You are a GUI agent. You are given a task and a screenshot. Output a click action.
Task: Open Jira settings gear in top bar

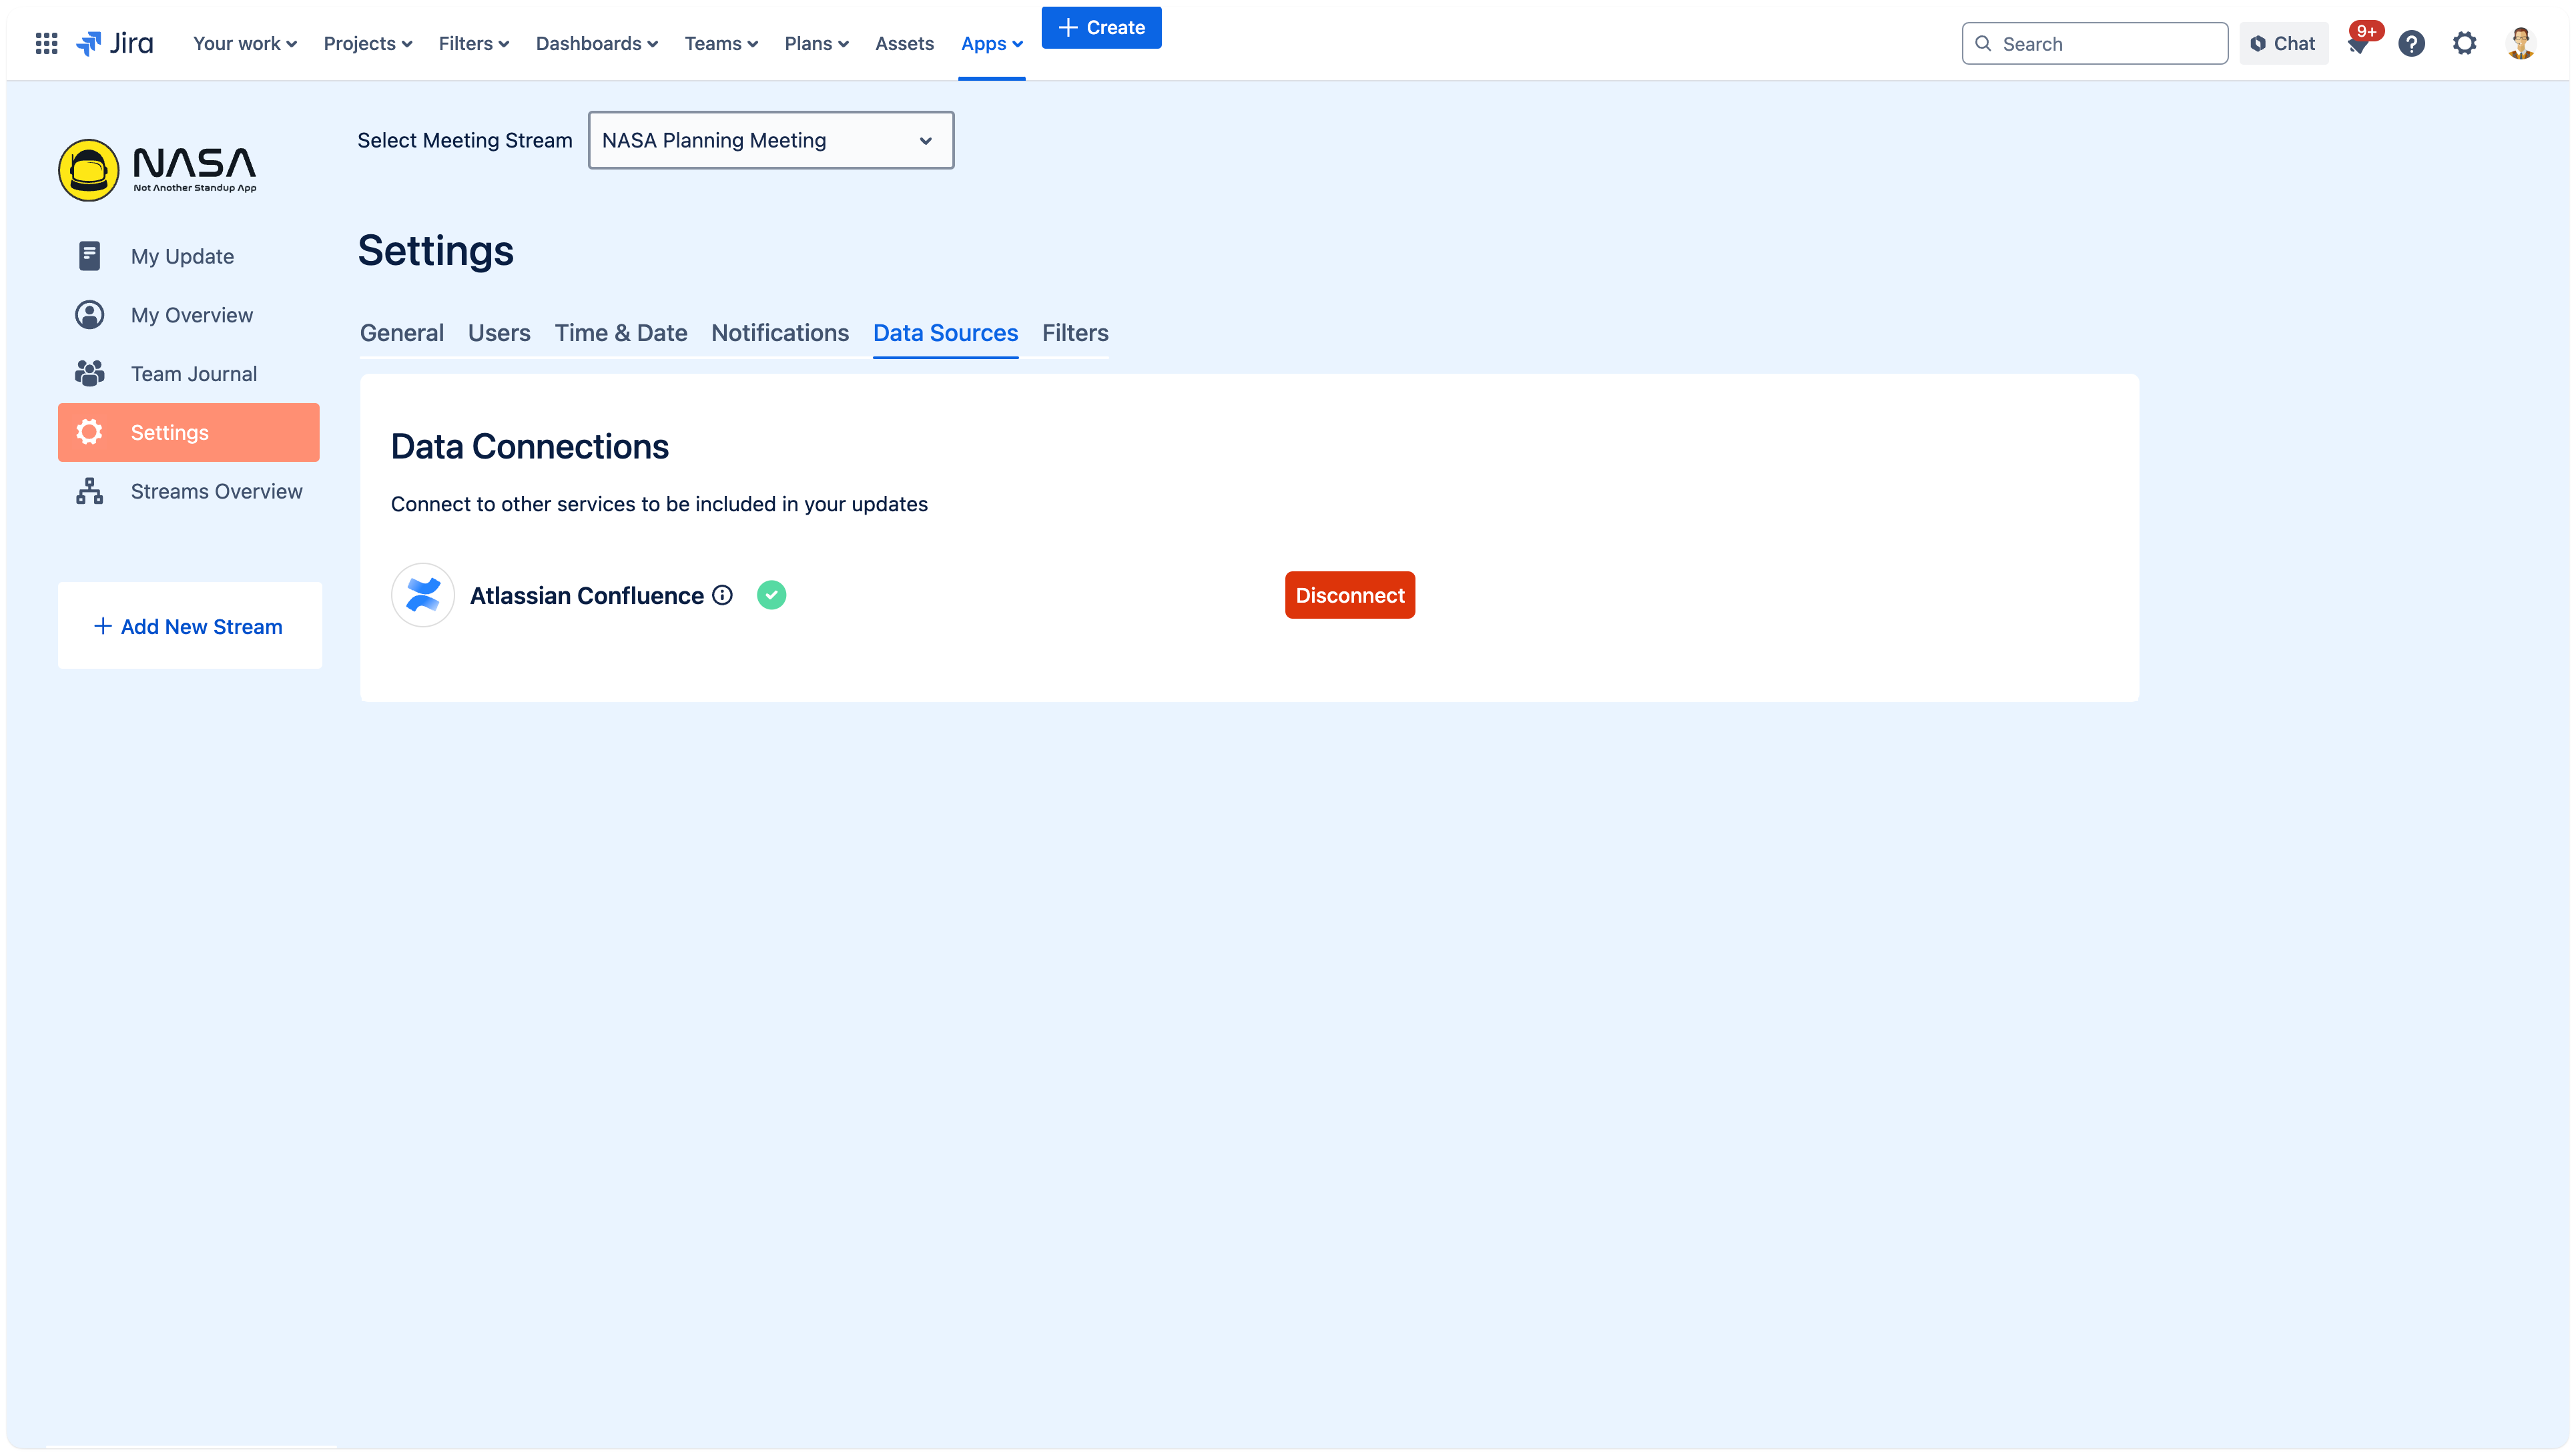(2464, 43)
